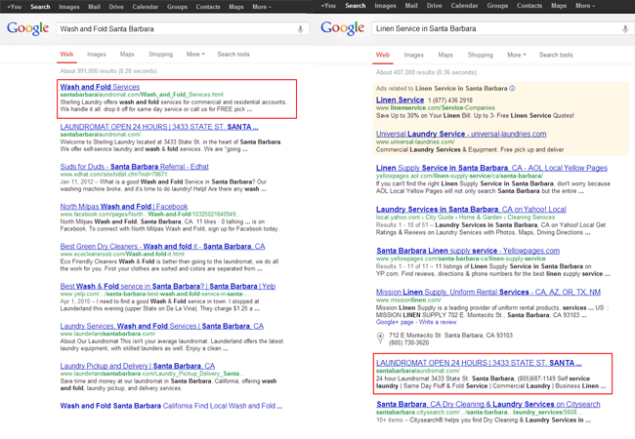Open Universal Laundry Service ad link
Screen dimensions: 635x439
pyautogui.click(x=461, y=134)
